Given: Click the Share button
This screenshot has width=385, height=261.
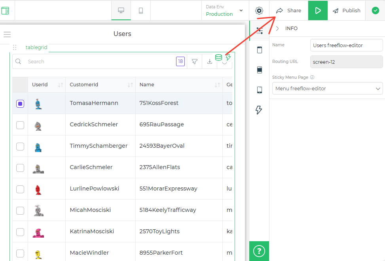Looking at the screenshot, I should click(x=289, y=11).
